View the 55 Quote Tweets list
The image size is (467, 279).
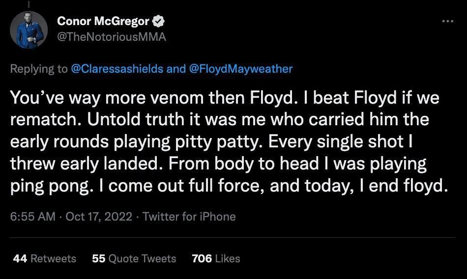click(134, 258)
